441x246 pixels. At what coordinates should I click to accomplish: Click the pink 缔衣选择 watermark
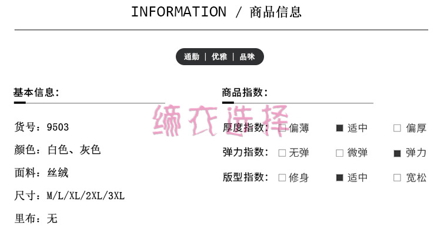pos(220,120)
